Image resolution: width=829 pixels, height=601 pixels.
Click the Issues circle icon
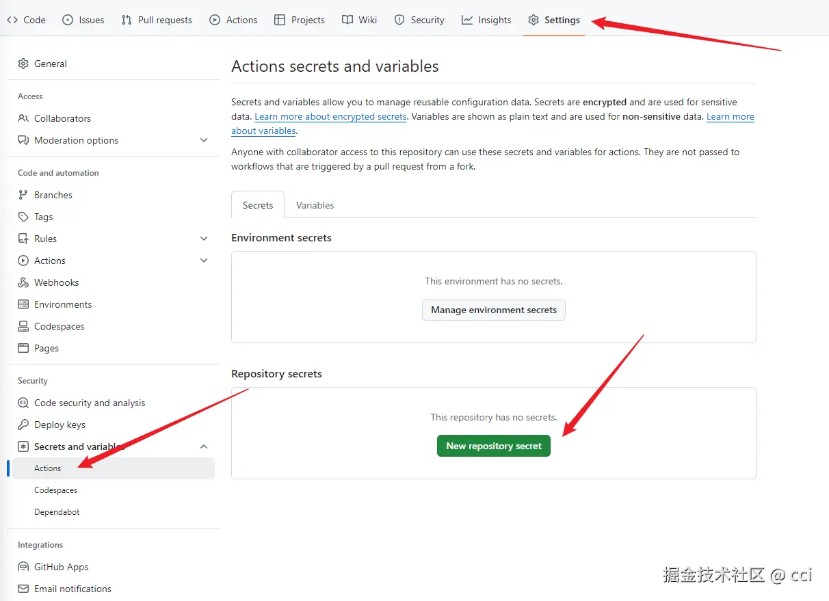pyautogui.click(x=68, y=20)
